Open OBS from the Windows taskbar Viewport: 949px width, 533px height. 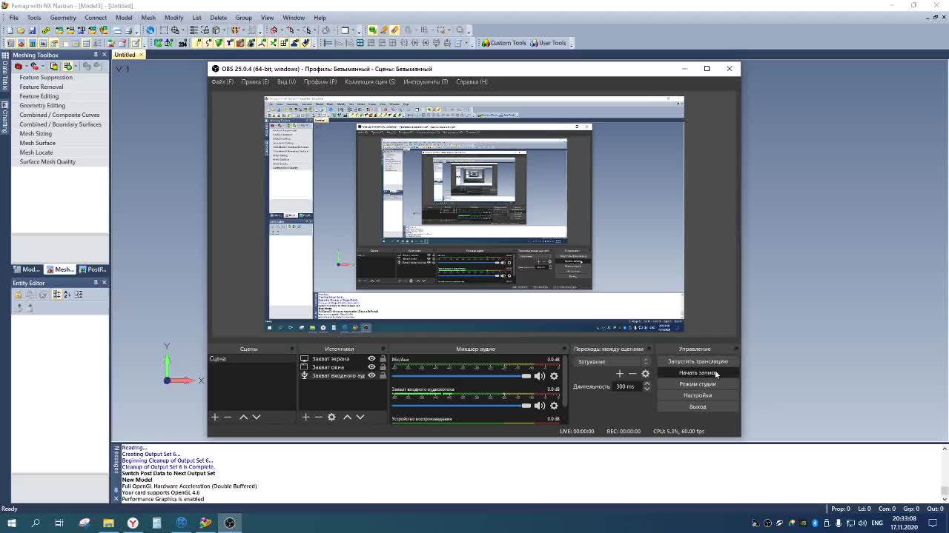coord(230,523)
